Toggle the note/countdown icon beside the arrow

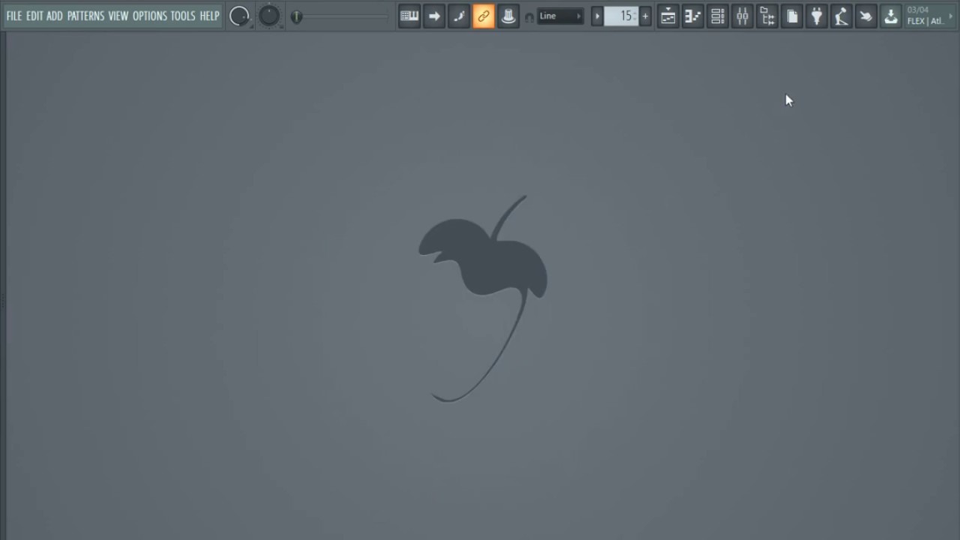[459, 16]
